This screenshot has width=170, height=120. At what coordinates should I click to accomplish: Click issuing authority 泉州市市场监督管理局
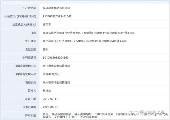[56, 83]
